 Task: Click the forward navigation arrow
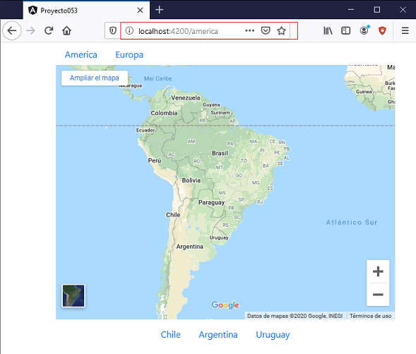(x=31, y=31)
